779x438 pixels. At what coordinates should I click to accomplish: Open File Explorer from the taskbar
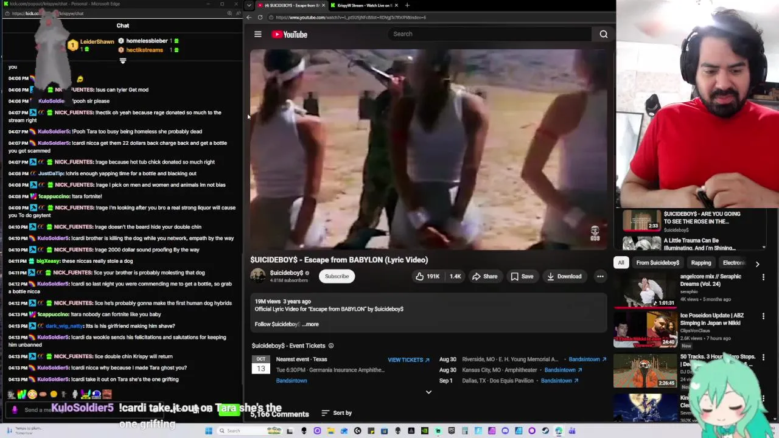click(x=330, y=431)
